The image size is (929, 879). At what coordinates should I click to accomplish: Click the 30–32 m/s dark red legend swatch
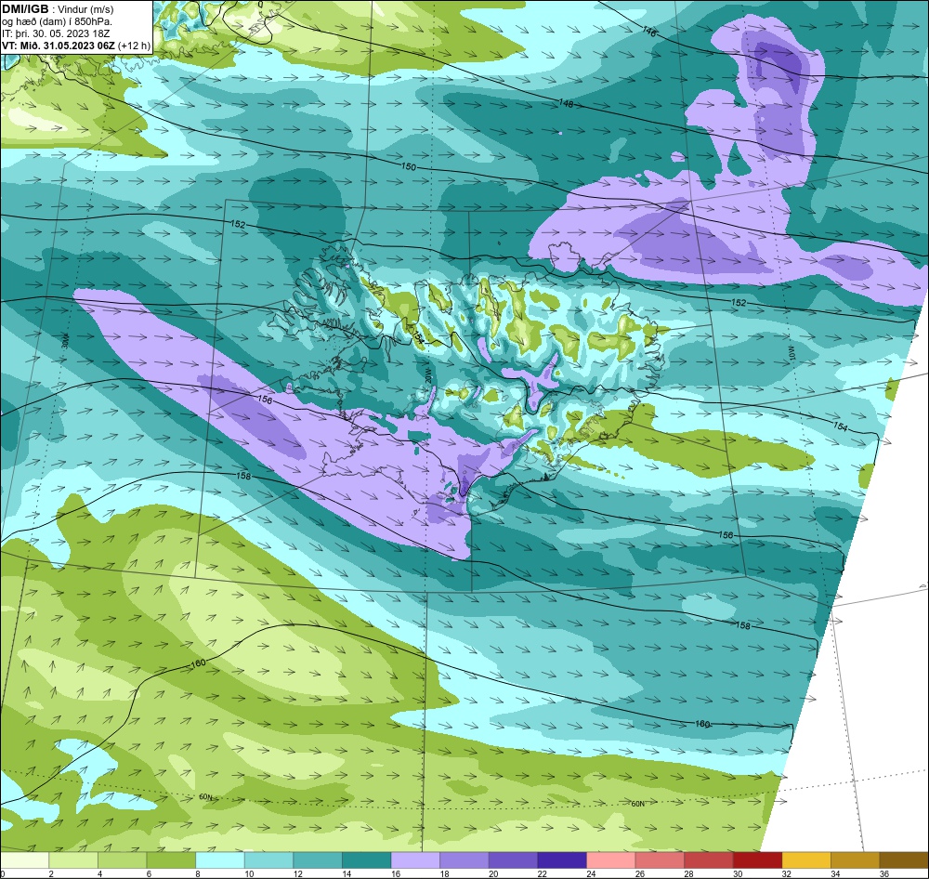click(x=758, y=860)
